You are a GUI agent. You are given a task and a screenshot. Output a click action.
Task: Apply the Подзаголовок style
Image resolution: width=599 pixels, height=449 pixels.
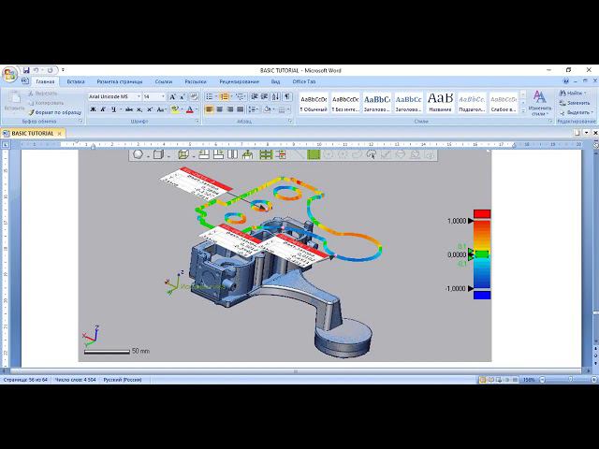click(x=472, y=103)
